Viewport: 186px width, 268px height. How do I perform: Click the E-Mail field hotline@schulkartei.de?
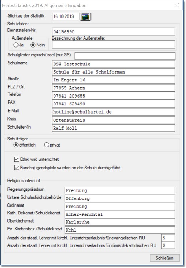[114, 112]
